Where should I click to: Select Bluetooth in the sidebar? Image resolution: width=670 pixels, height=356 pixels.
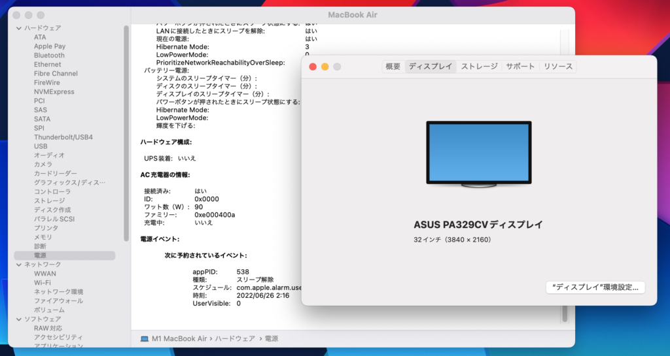tap(49, 56)
